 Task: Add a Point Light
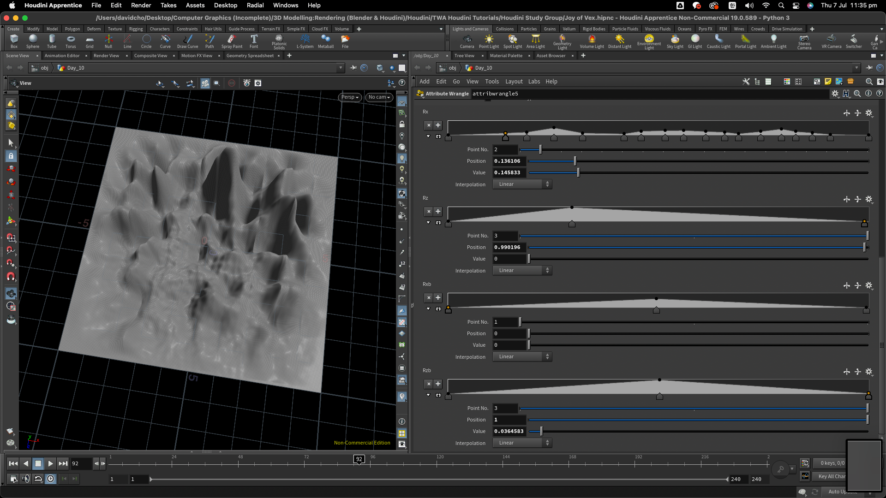tap(489, 41)
